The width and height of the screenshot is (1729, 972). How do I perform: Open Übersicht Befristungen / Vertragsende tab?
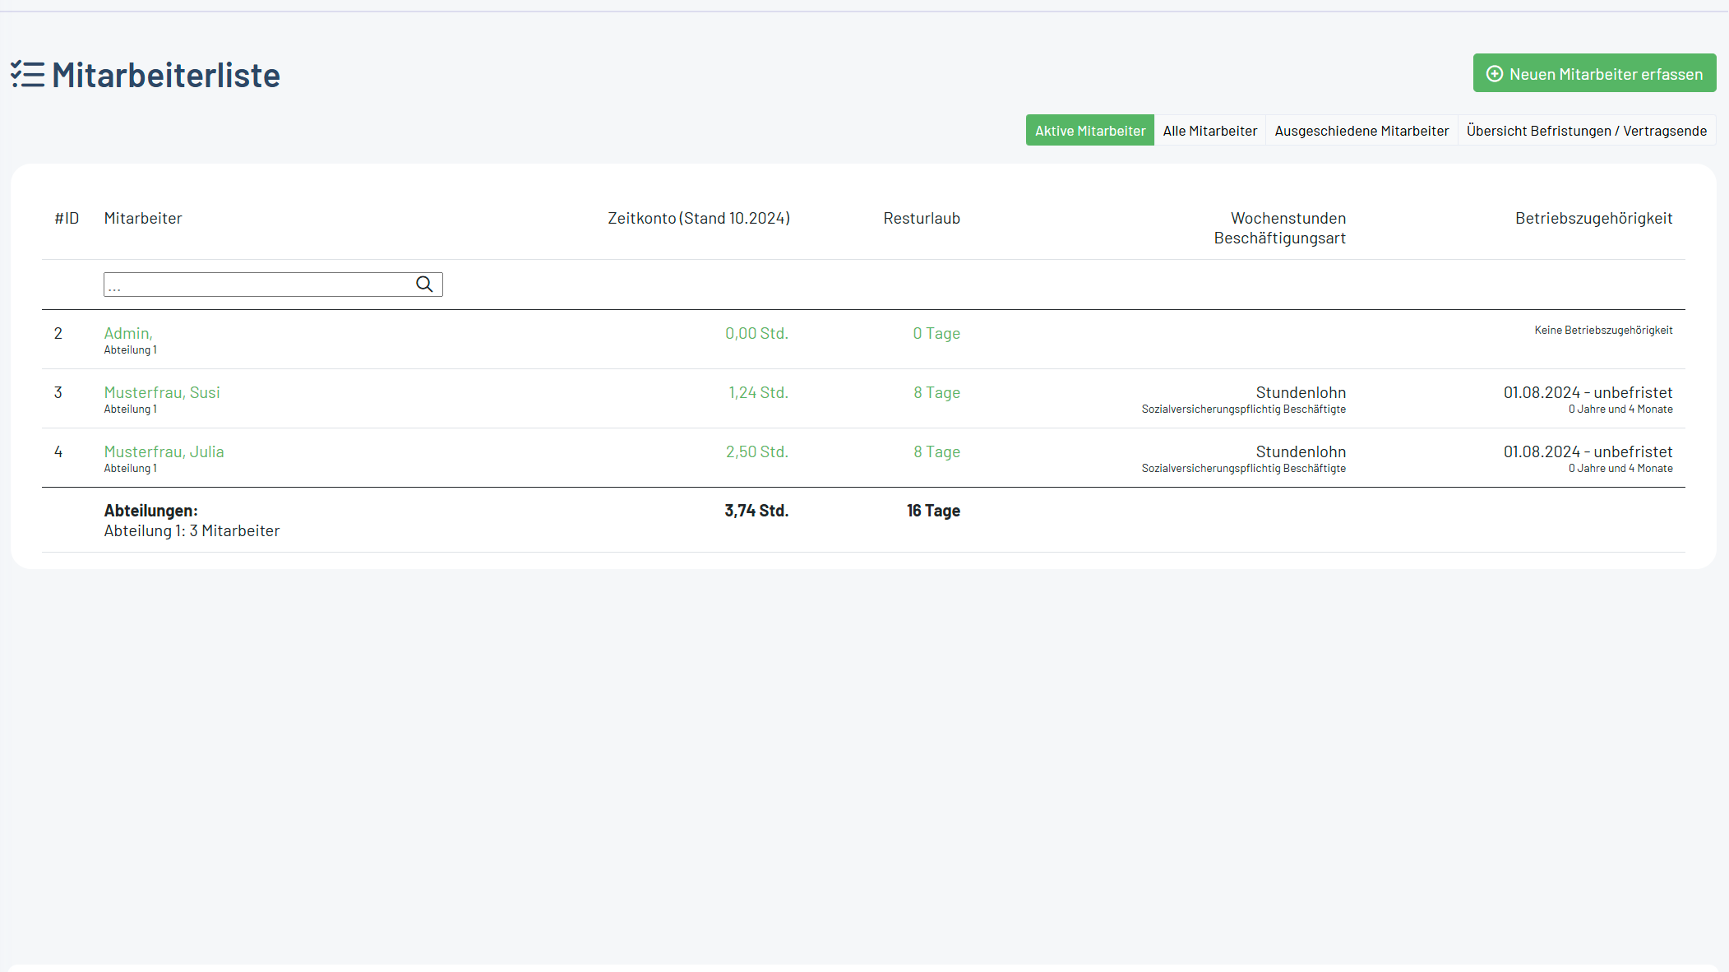point(1586,131)
